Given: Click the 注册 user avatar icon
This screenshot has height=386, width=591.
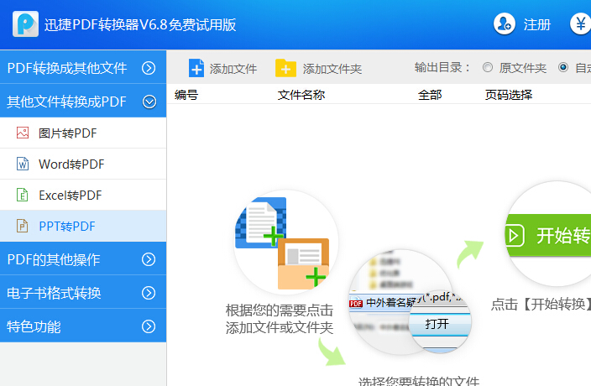Looking at the screenshot, I should (505, 24).
